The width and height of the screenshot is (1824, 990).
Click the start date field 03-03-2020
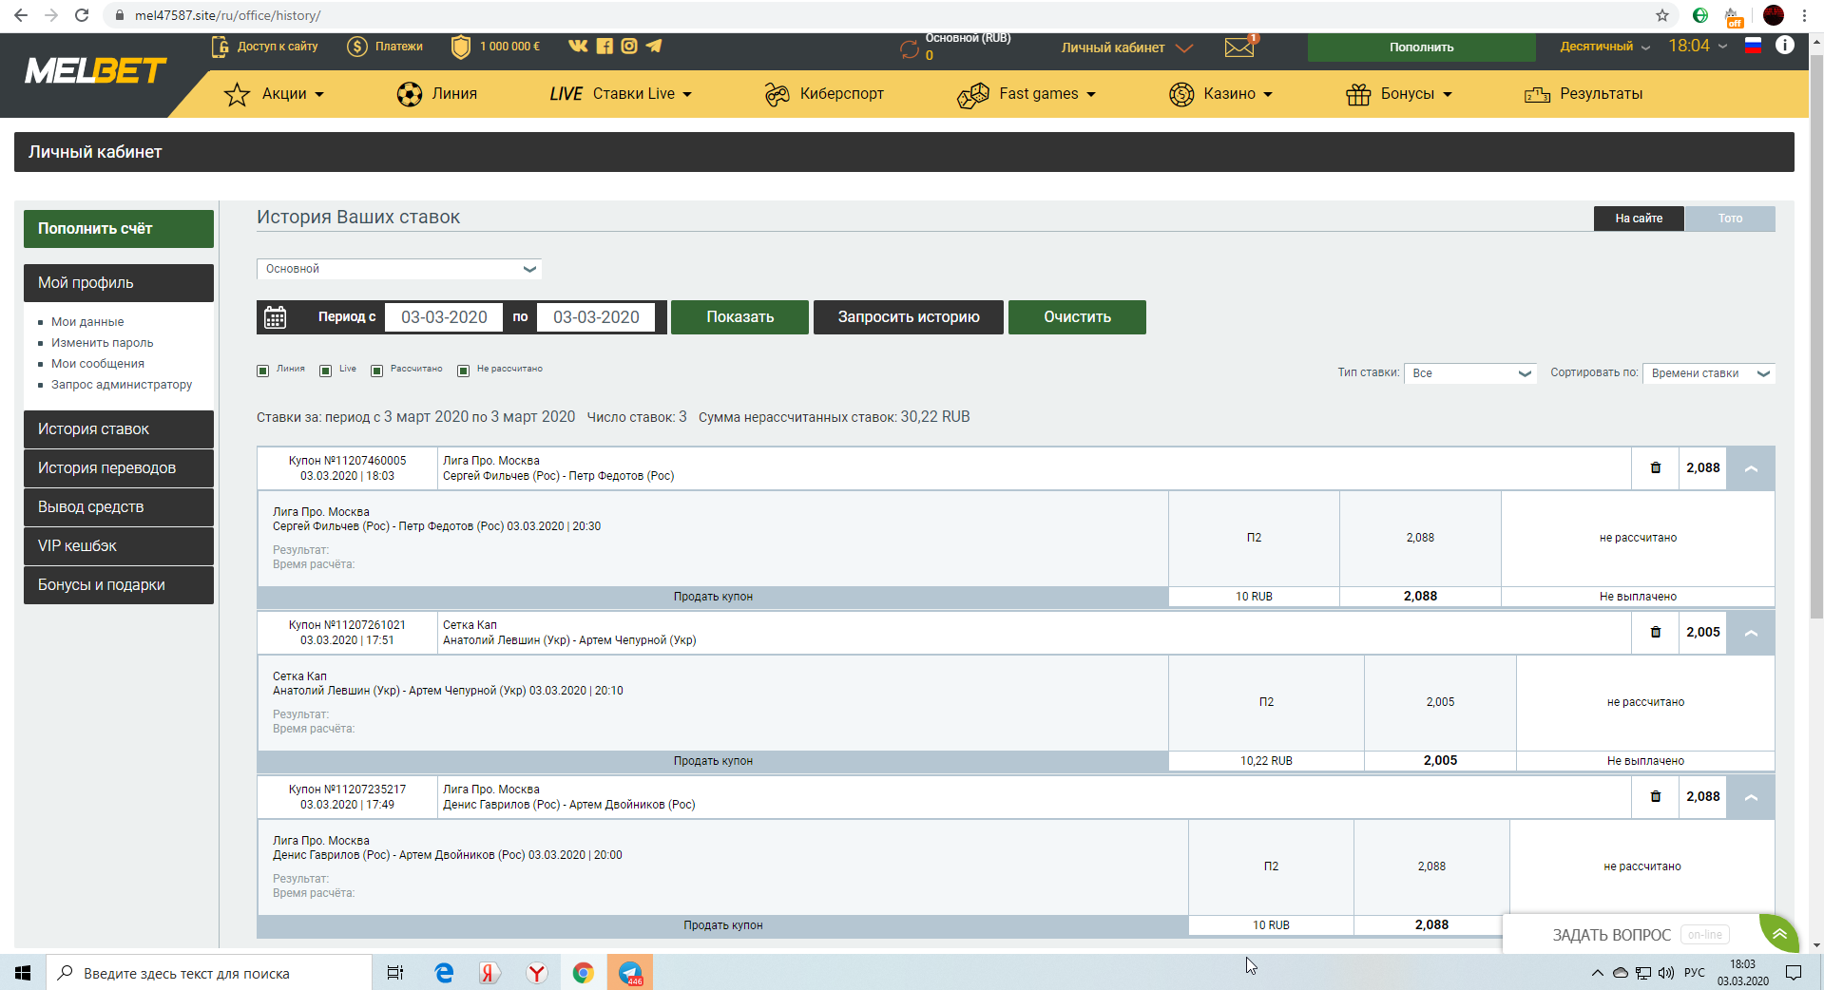444,317
